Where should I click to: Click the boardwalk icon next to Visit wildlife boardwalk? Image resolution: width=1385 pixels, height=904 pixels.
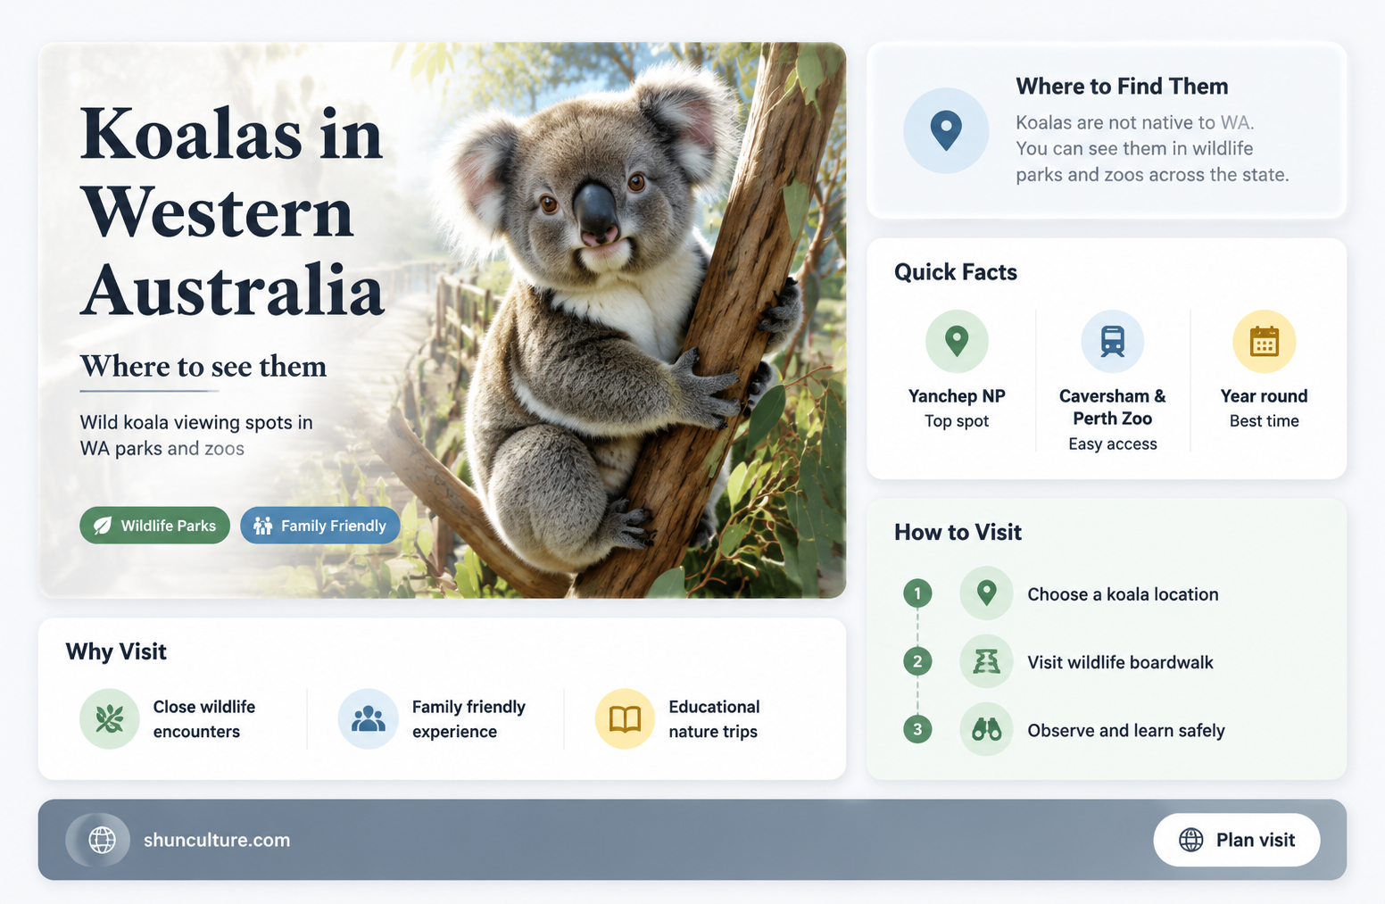tap(986, 661)
